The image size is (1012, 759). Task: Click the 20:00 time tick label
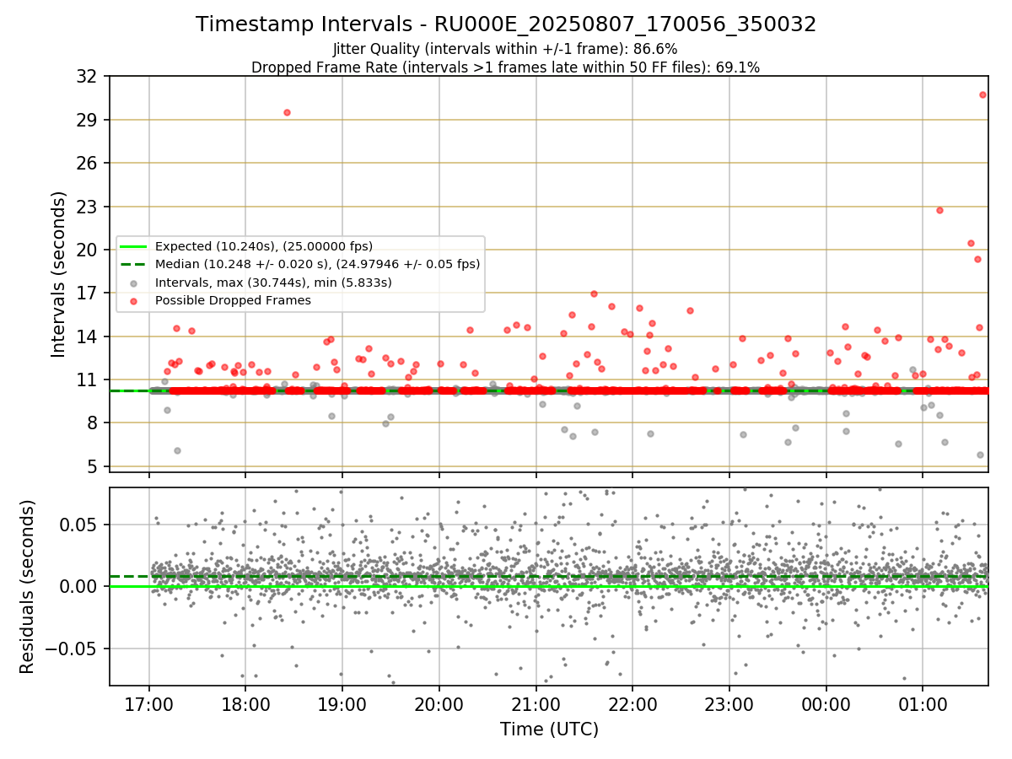coord(439,703)
